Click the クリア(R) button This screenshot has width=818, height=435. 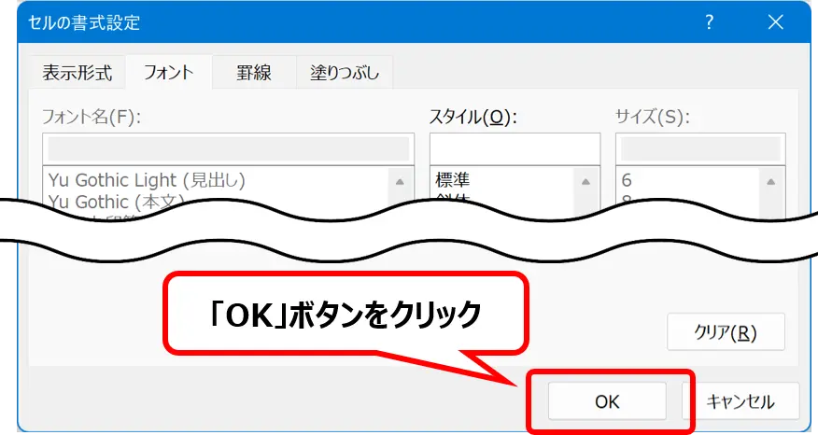(x=726, y=331)
